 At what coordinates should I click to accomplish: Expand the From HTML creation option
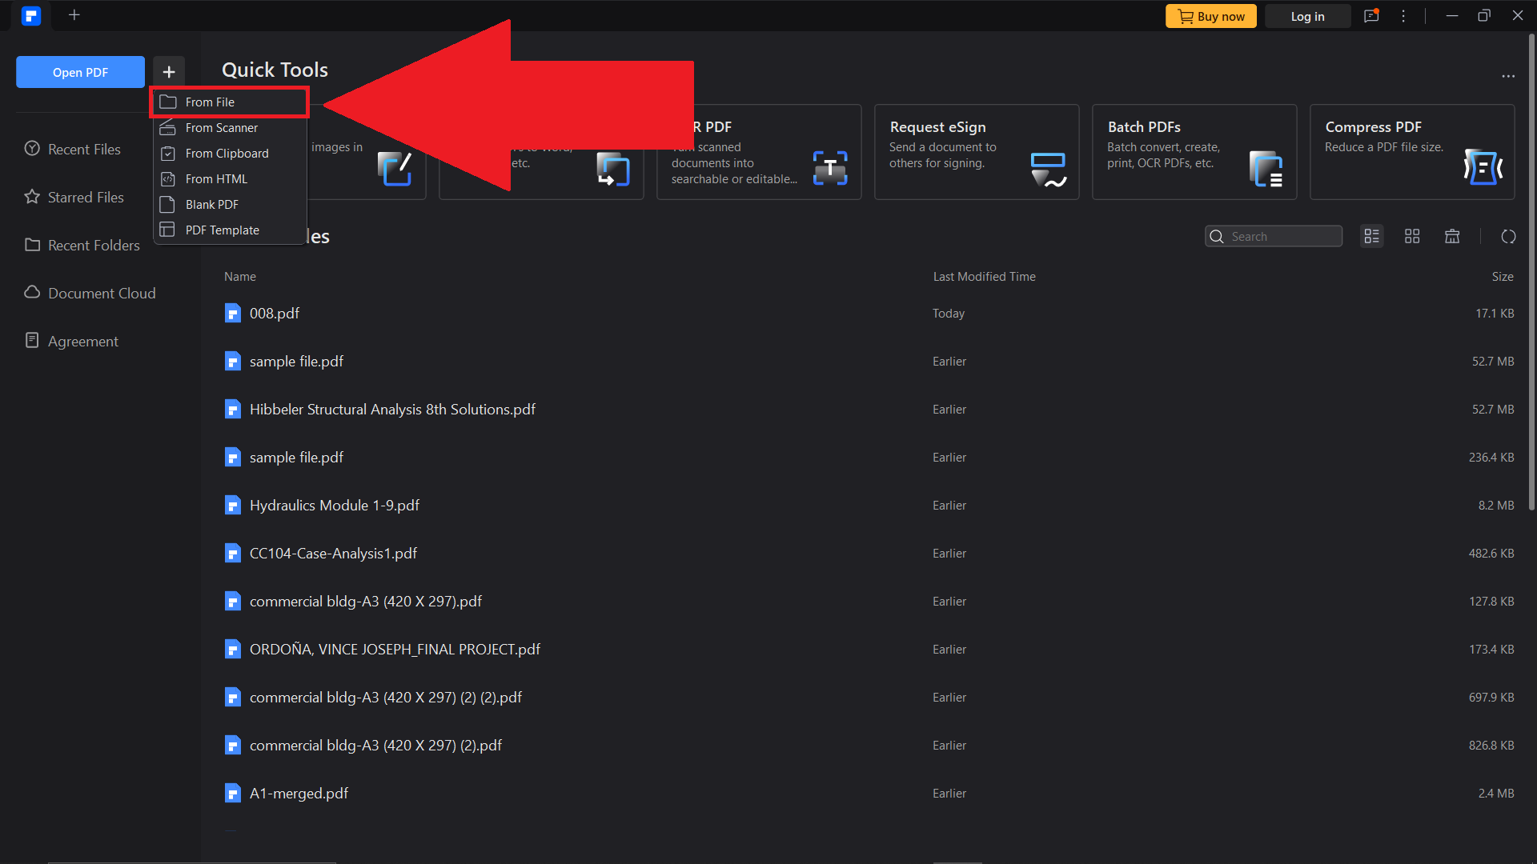[x=215, y=178]
